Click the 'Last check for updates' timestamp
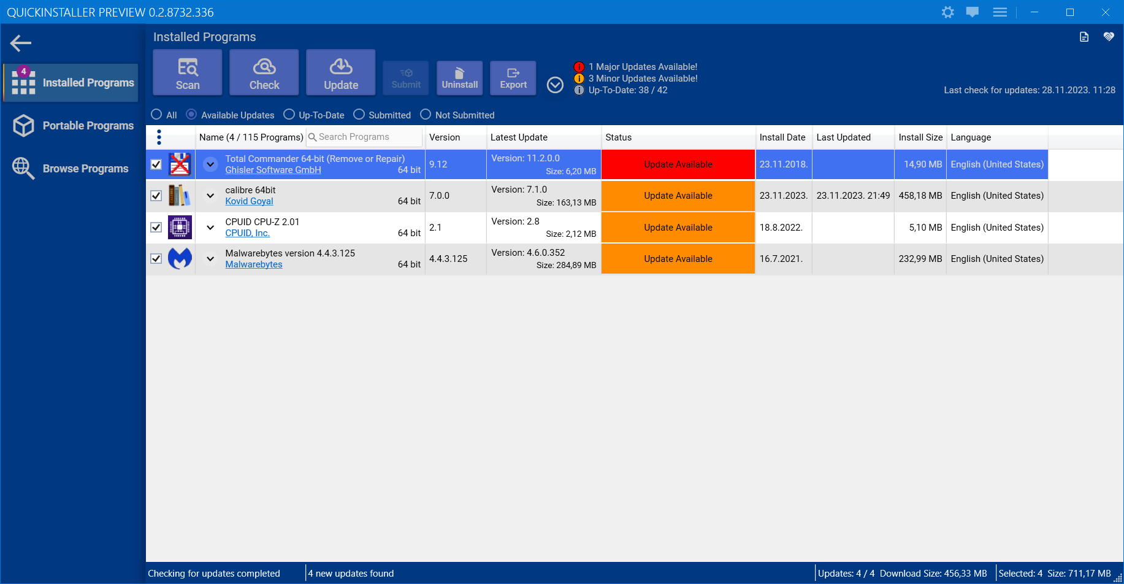 point(1030,90)
